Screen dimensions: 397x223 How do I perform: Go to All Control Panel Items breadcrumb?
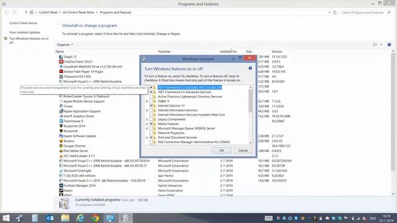(79, 12)
